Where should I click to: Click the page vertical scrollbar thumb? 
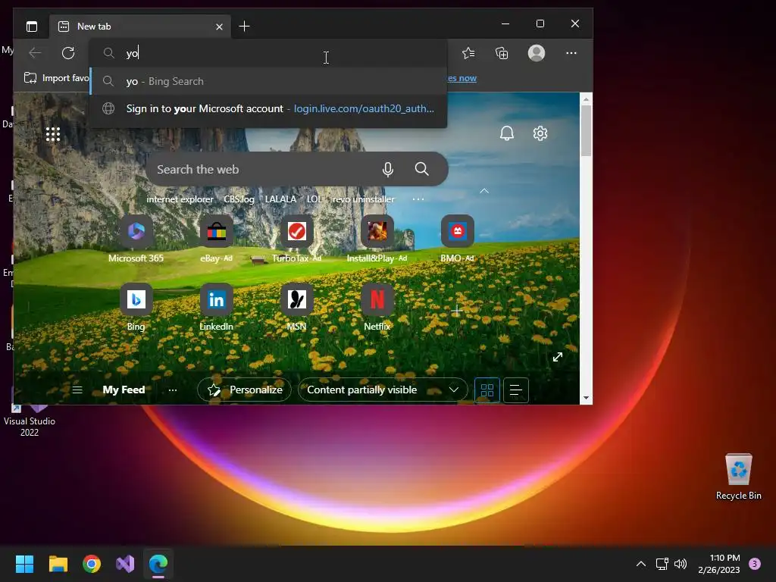[586, 130]
